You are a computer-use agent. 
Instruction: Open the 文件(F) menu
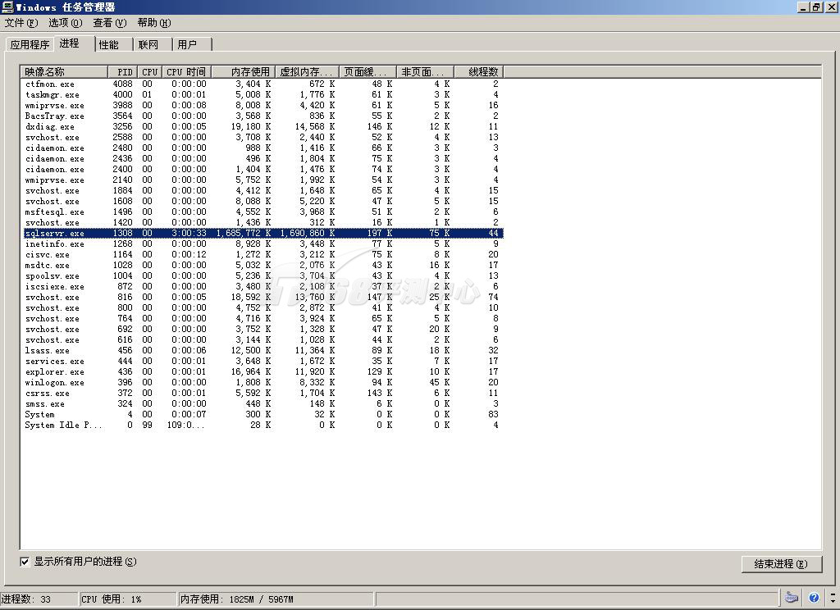click(21, 23)
